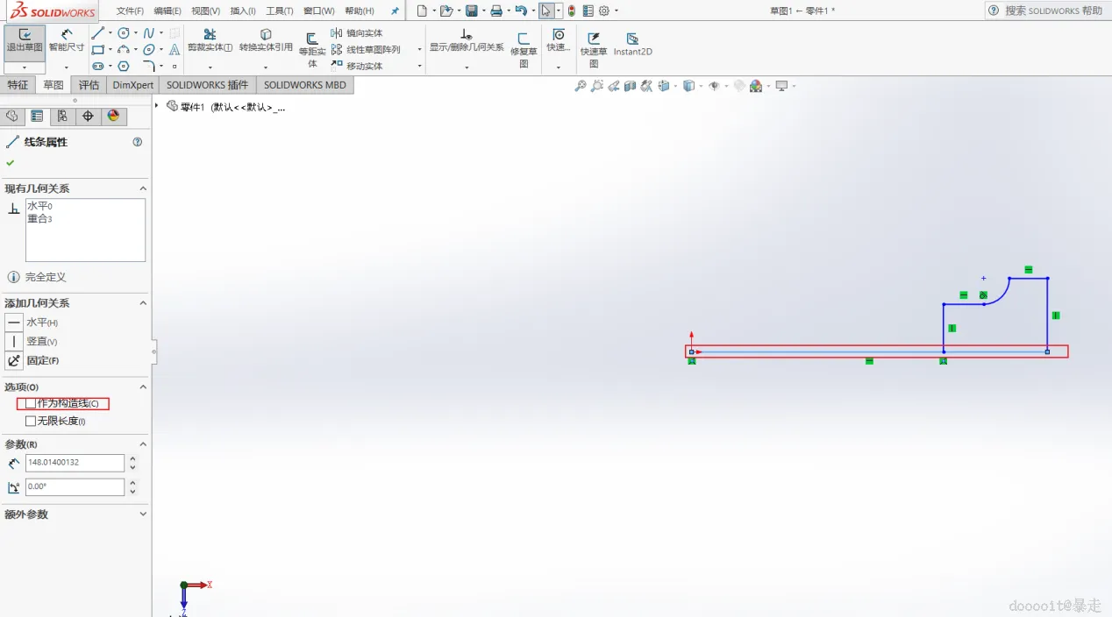The image size is (1112, 617).
Task: Click Zoom to Fit icon in view toolbar
Action: (x=581, y=86)
